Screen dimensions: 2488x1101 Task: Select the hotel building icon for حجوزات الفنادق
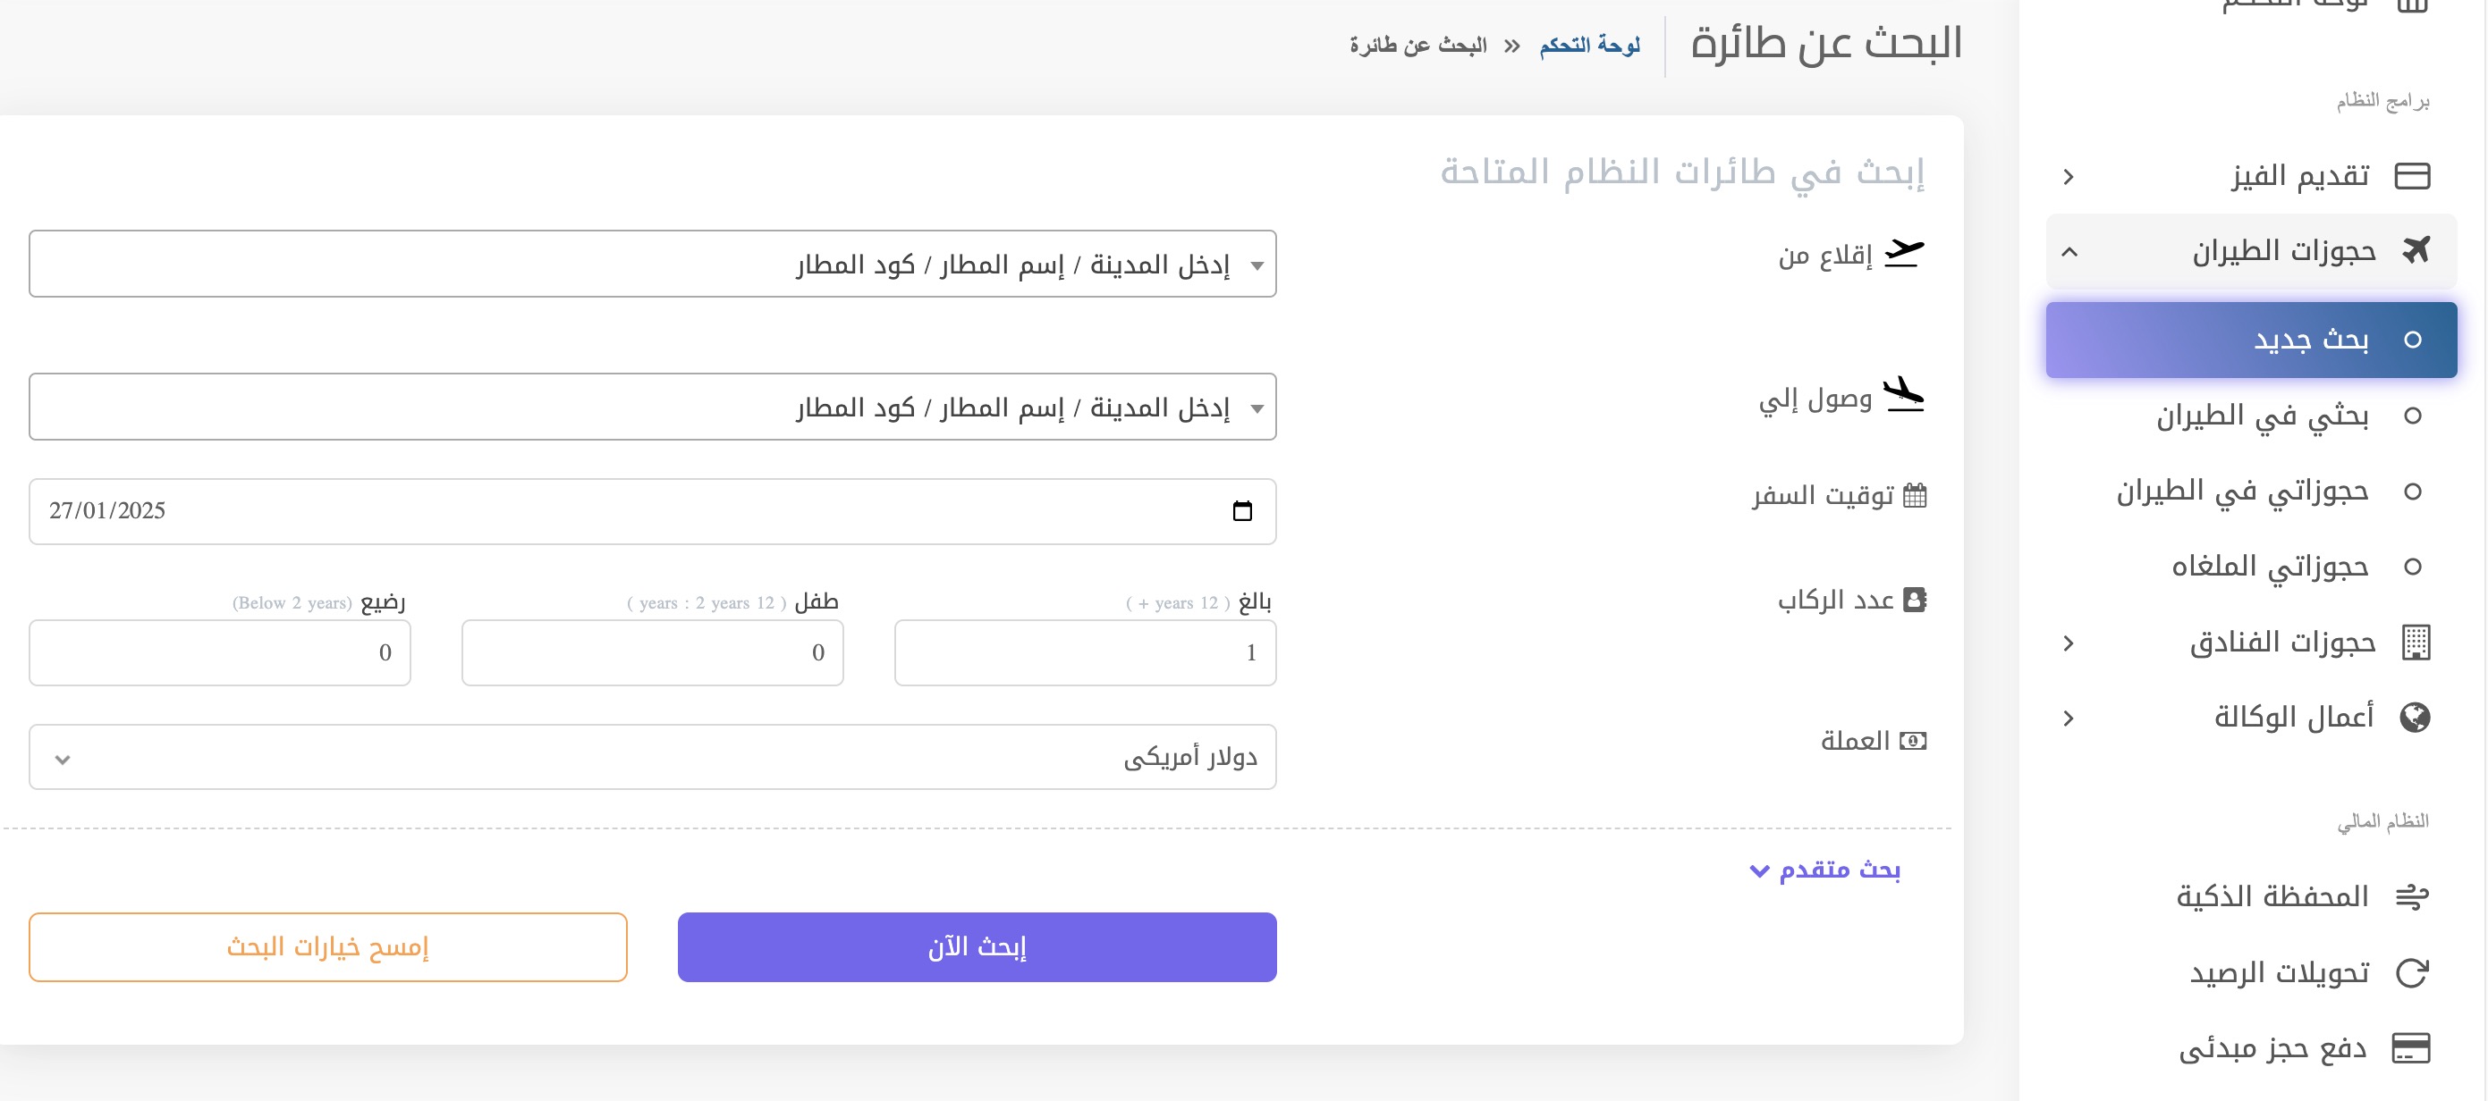2417,641
